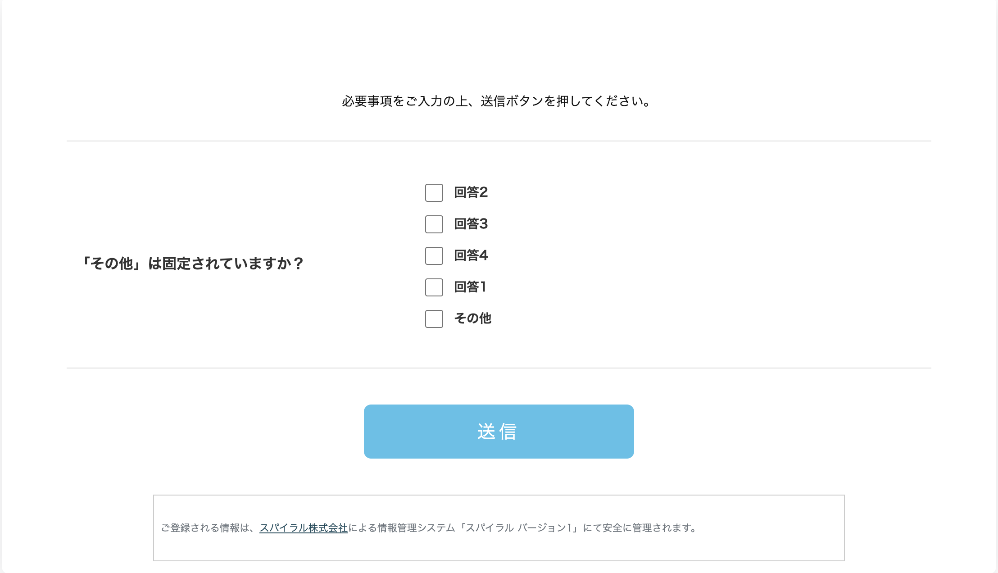Click the その他 option label text
This screenshot has width=998, height=573.
click(x=472, y=318)
